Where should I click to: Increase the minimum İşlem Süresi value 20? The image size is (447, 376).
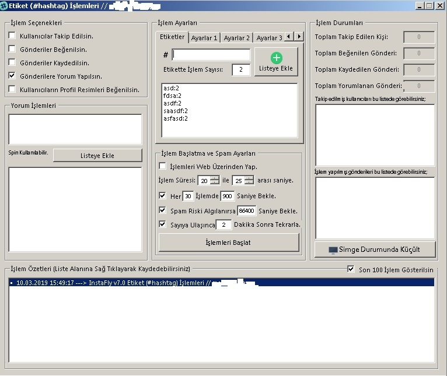(215, 178)
